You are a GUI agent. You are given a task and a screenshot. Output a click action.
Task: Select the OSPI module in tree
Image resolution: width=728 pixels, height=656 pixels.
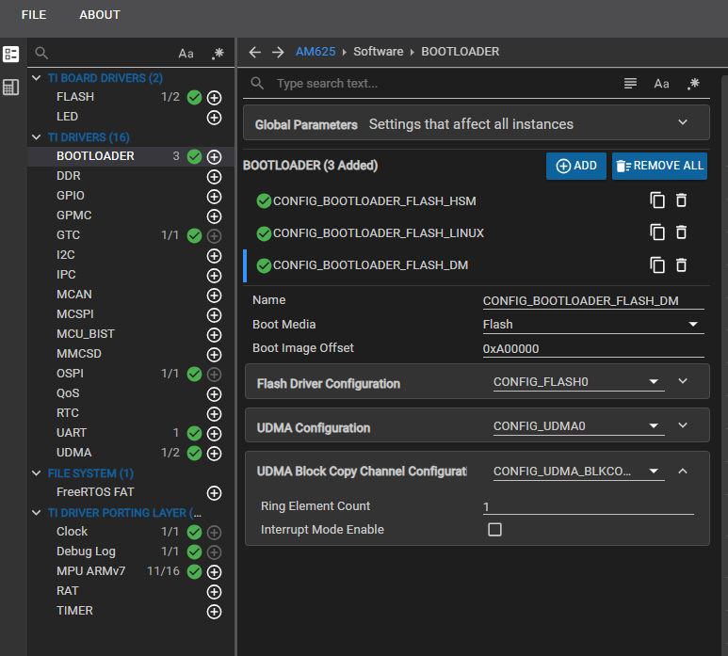pos(70,374)
